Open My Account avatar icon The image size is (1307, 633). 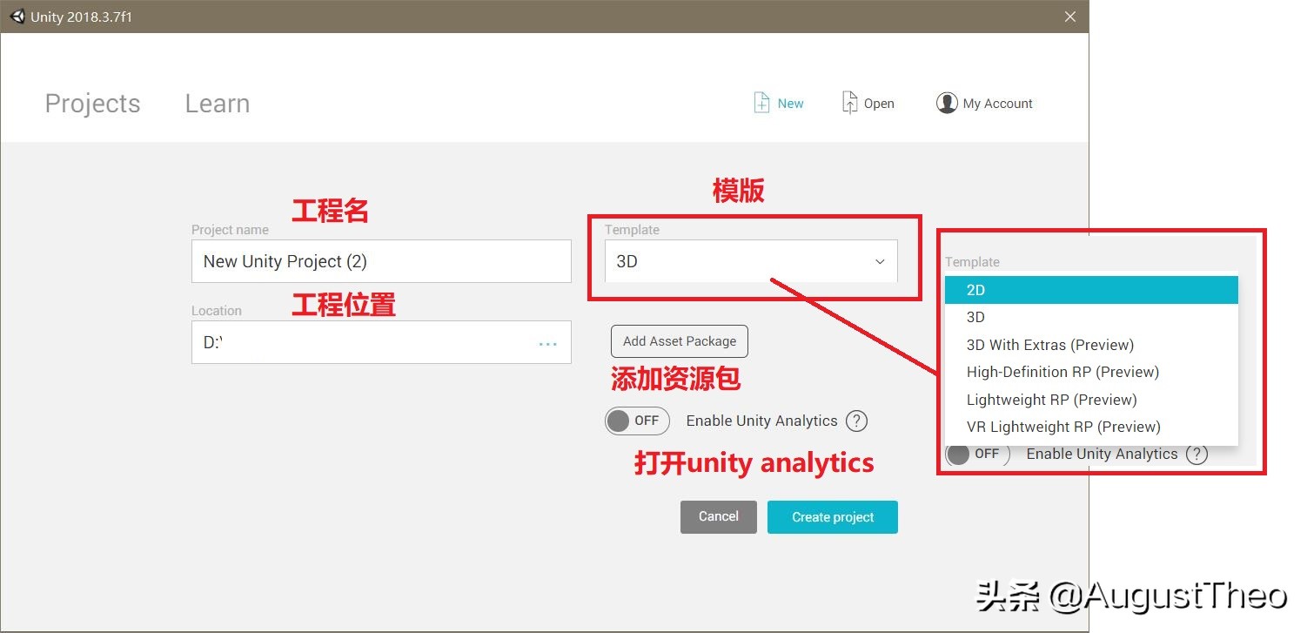(x=947, y=103)
